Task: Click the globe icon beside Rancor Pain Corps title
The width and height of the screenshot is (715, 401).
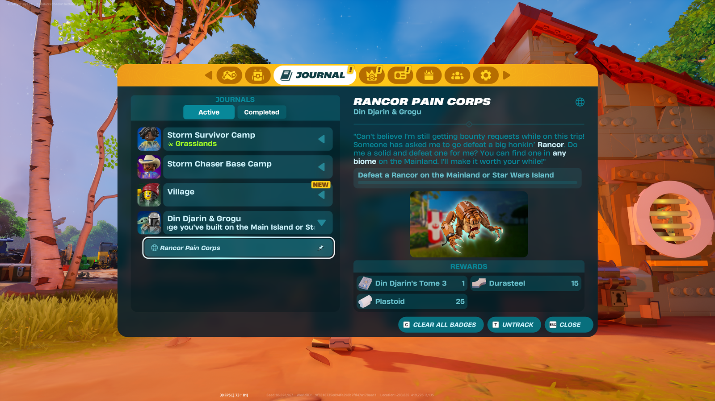Action: (x=580, y=102)
